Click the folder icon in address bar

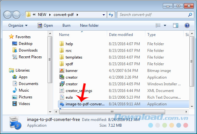(x=28, y=15)
